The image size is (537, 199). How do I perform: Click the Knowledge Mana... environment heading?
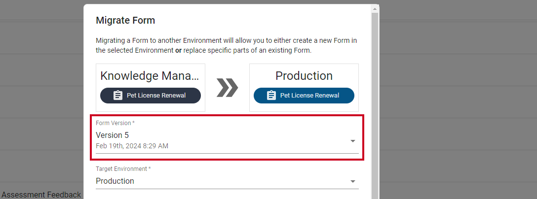(150, 76)
